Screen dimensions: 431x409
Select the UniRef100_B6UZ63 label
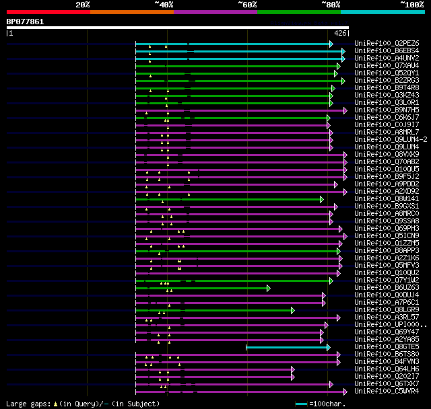point(387,288)
